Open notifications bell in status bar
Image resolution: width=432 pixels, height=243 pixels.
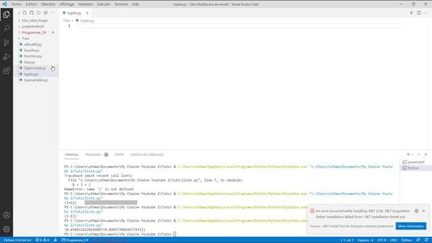tap(426, 240)
